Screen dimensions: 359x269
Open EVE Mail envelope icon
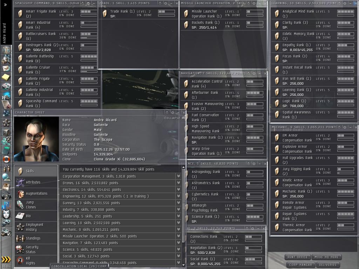6,68
